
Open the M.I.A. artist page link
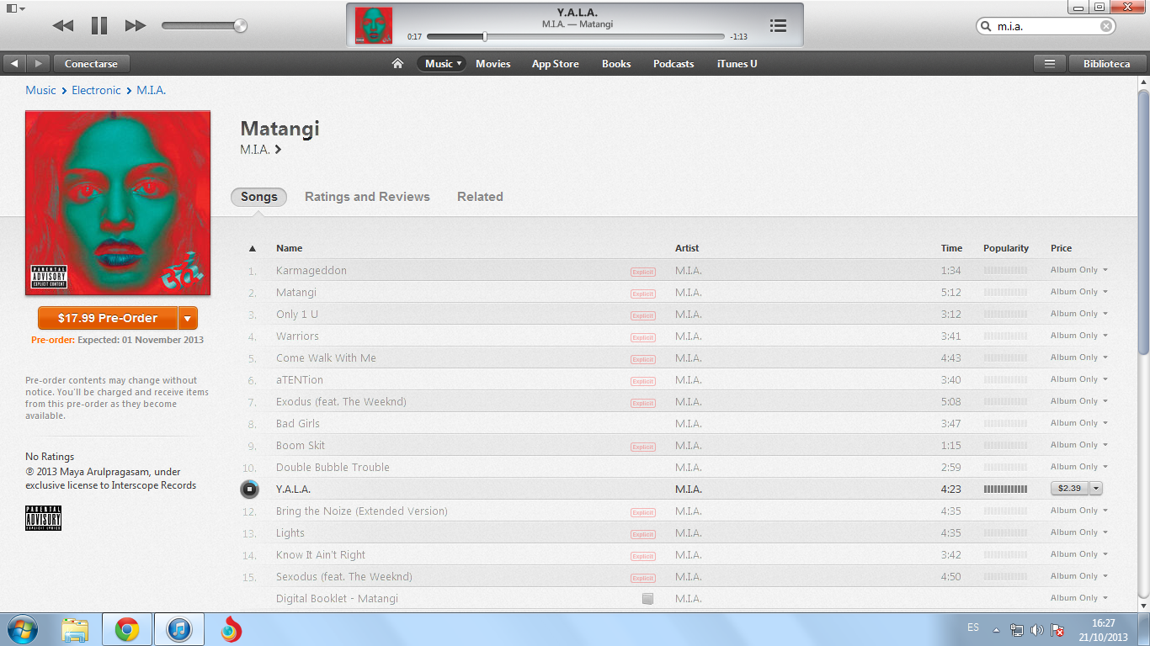pos(260,150)
